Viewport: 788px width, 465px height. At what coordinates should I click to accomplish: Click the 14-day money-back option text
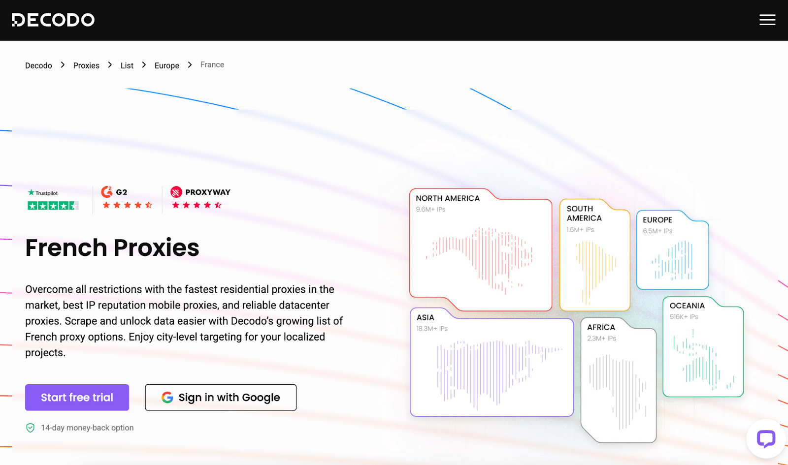[x=87, y=428]
